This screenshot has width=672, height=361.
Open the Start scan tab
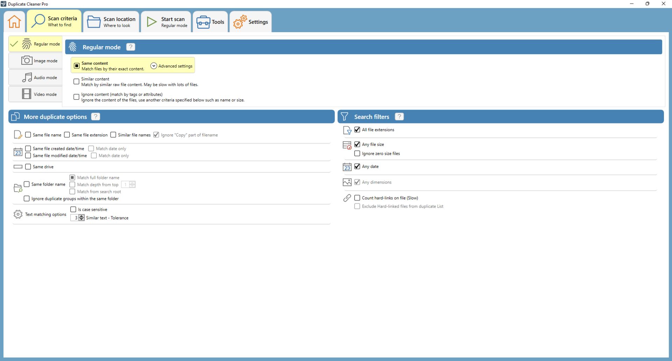click(x=167, y=22)
